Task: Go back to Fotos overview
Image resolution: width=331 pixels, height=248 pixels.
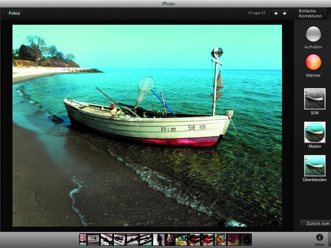Action: point(14,13)
